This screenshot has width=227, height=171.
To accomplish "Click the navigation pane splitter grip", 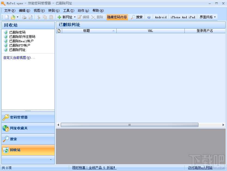I will (28, 111).
